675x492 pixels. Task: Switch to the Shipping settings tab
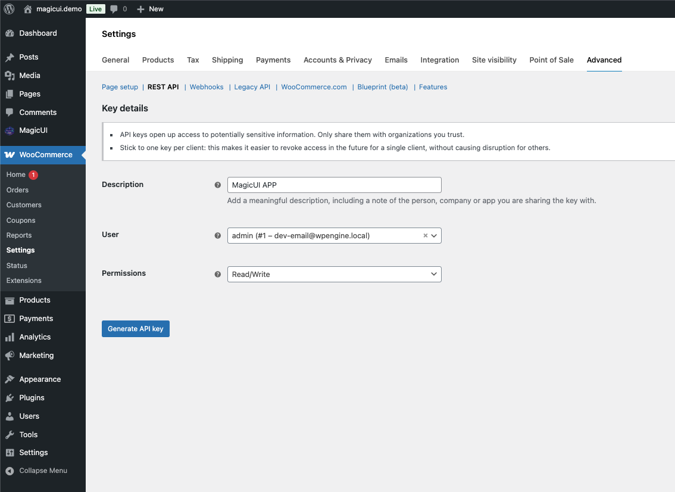pyautogui.click(x=227, y=60)
